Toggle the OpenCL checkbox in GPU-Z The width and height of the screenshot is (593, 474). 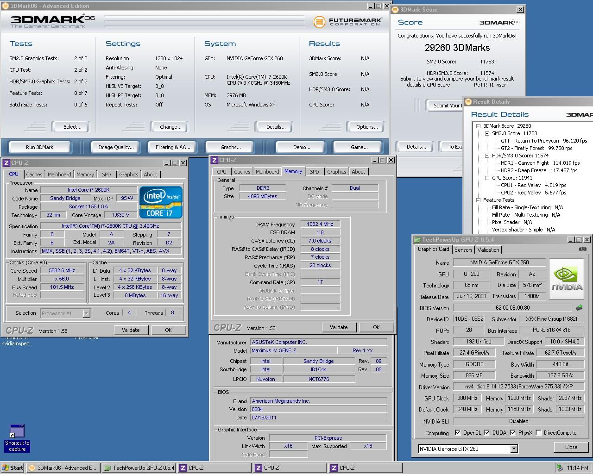point(458,433)
